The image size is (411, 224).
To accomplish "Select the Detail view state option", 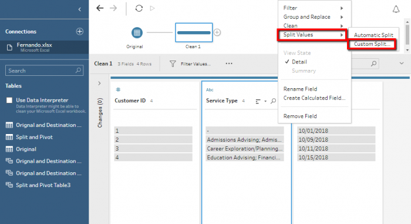I will [299, 62].
